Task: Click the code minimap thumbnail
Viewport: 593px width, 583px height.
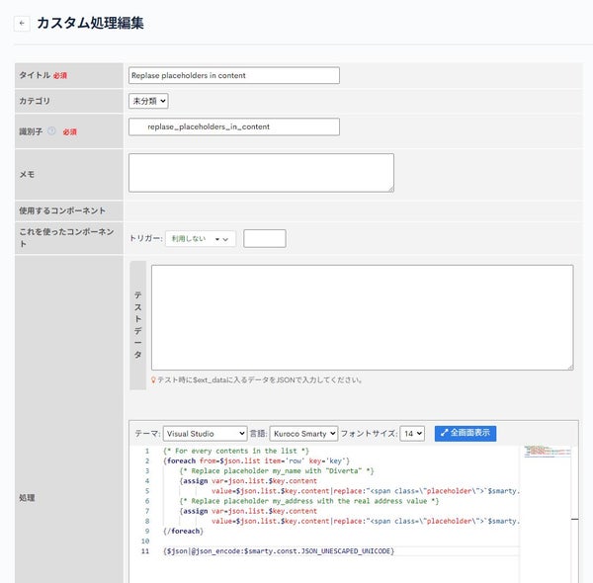Action: coord(548,452)
